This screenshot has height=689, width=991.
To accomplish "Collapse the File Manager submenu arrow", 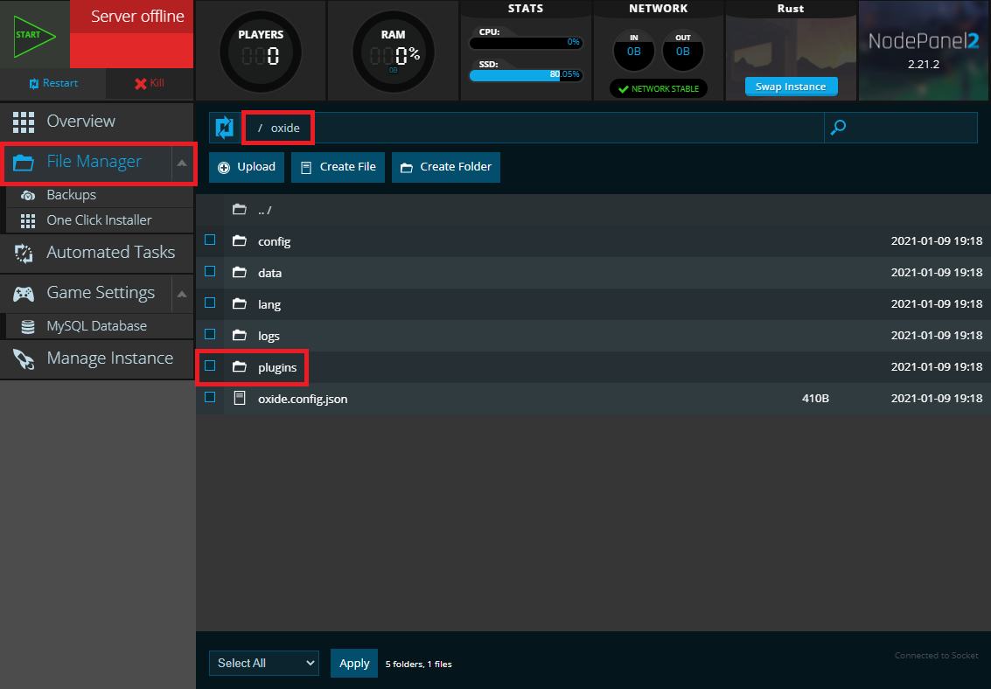I will (x=182, y=163).
